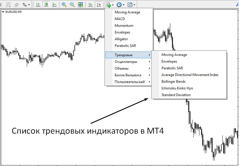Choose Standard Deviation indicator

pos(189,95)
